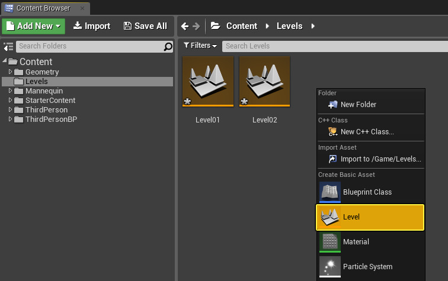Click the Import Asset arrow icon

point(333,159)
